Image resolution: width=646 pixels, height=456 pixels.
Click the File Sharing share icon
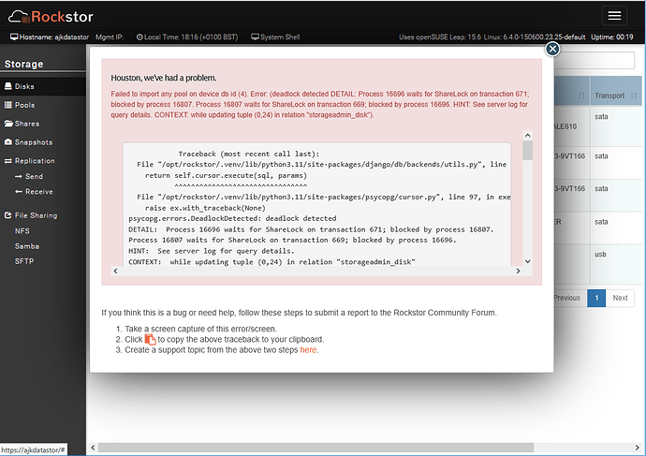pyautogui.click(x=7, y=215)
